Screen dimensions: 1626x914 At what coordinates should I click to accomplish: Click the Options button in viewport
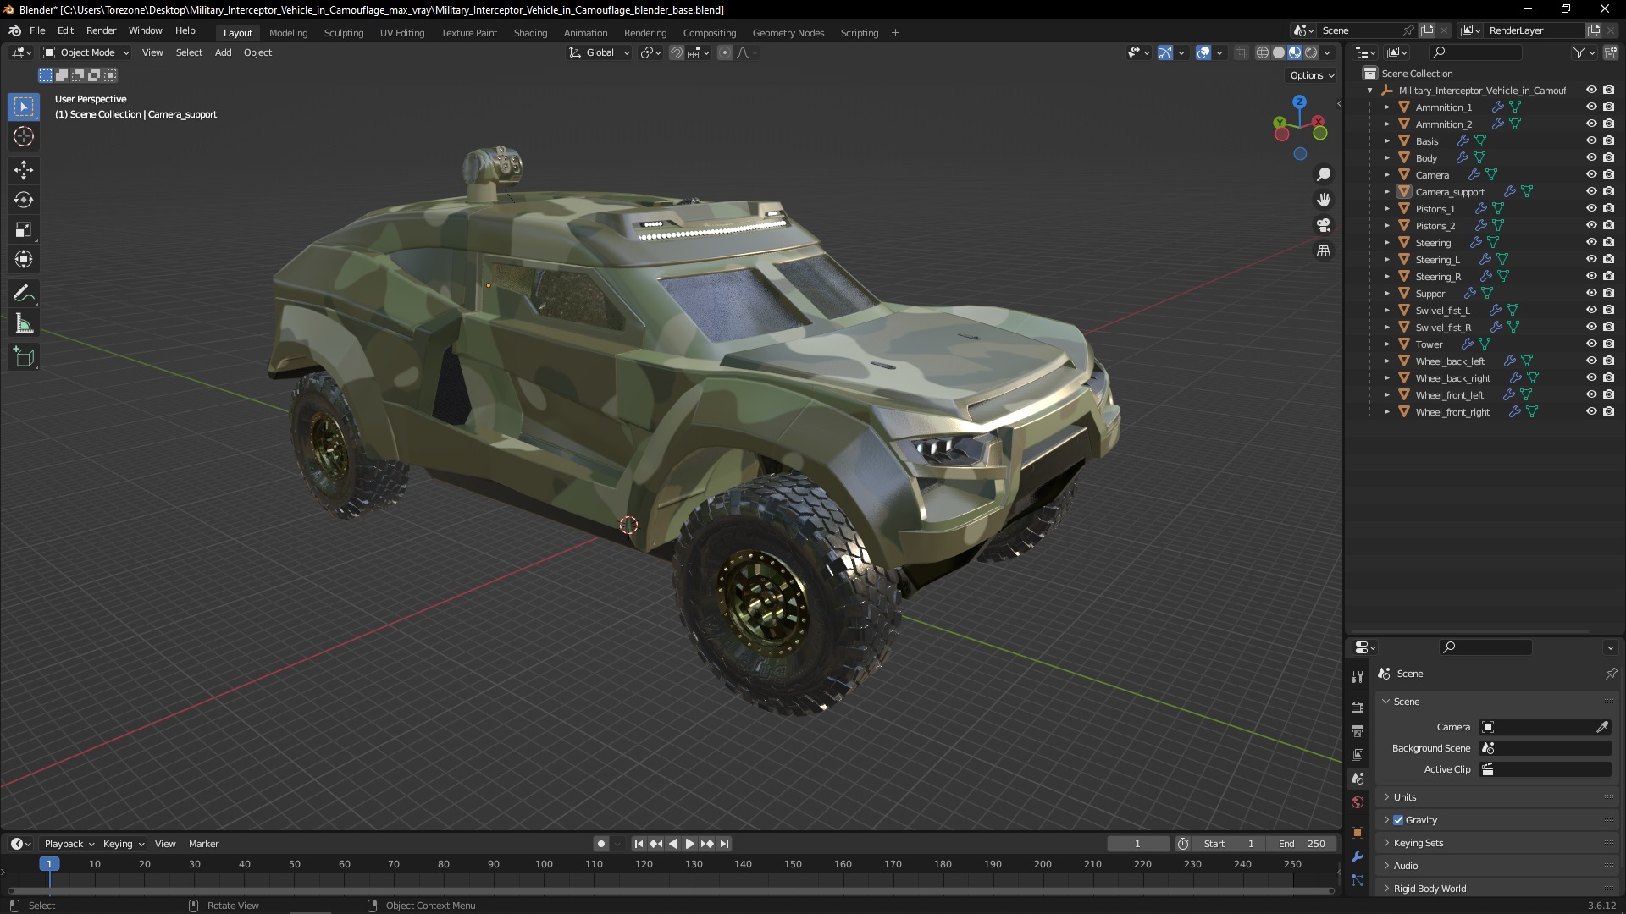1311,75
